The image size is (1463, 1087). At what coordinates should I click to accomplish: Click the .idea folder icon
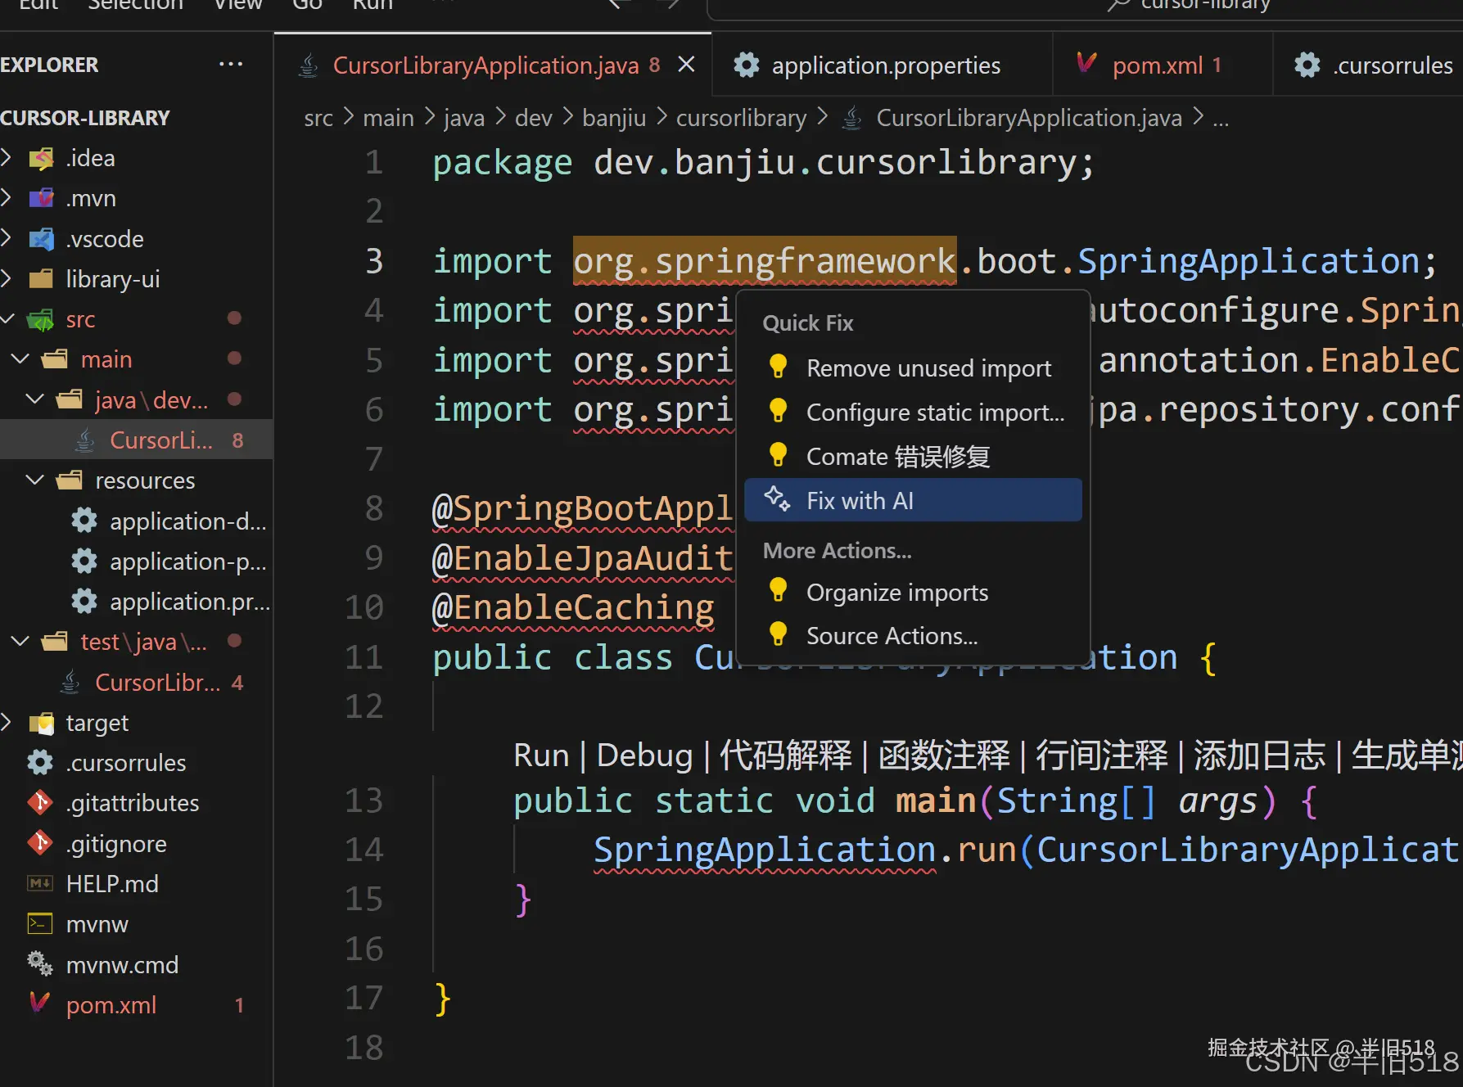(x=41, y=158)
